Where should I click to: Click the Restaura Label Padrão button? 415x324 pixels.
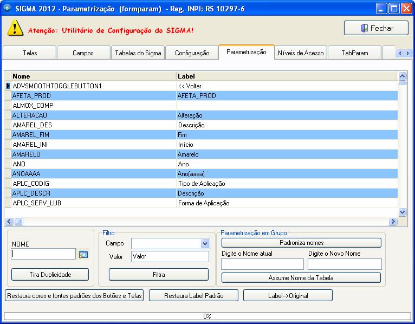[194, 295]
